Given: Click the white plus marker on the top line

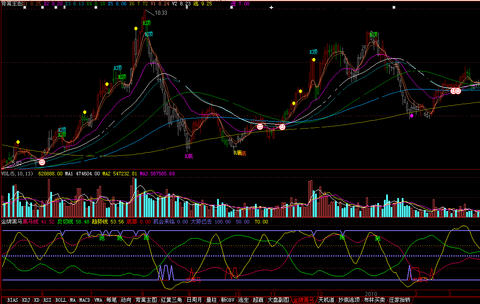Looking at the screenshot, I should tap(271, 8).
